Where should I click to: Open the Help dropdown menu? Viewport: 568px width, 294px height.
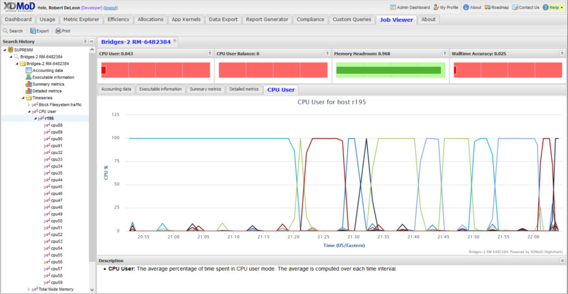[x=553, y=7]
